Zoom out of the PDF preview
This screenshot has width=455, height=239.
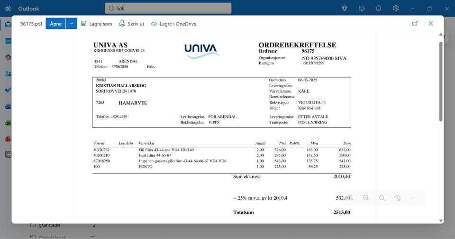[366, 198]
